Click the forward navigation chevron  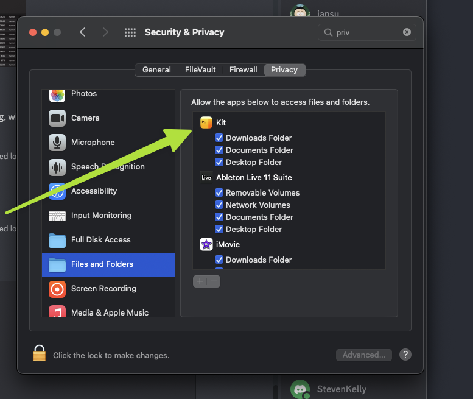(x=105, y=32)
